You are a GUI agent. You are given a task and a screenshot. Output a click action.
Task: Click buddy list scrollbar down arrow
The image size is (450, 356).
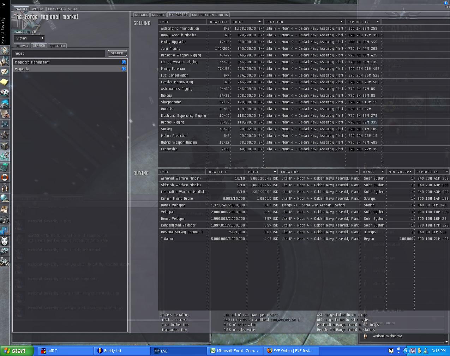[x=447, y=342]
